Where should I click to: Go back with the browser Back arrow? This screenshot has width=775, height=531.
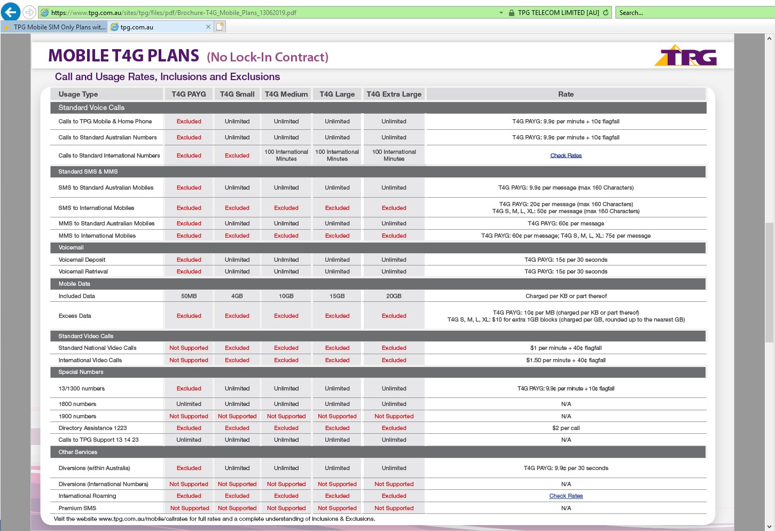(11, 12)
